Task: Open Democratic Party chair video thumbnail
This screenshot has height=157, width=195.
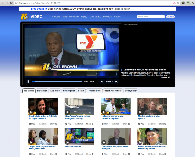Action: [116, 137]
